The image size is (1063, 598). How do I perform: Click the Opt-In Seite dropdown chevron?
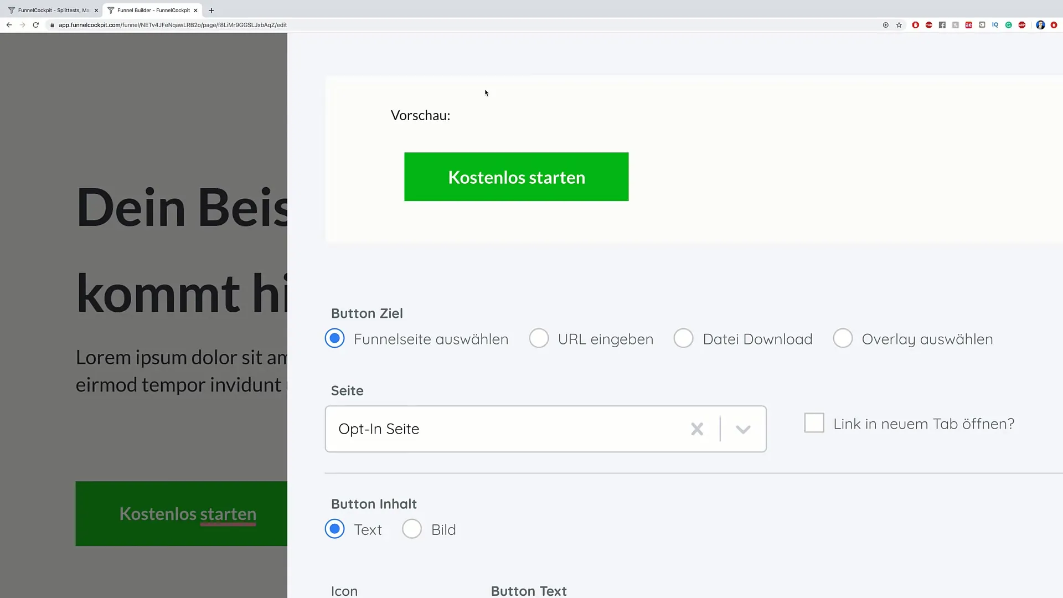click(x=745, y=429)
